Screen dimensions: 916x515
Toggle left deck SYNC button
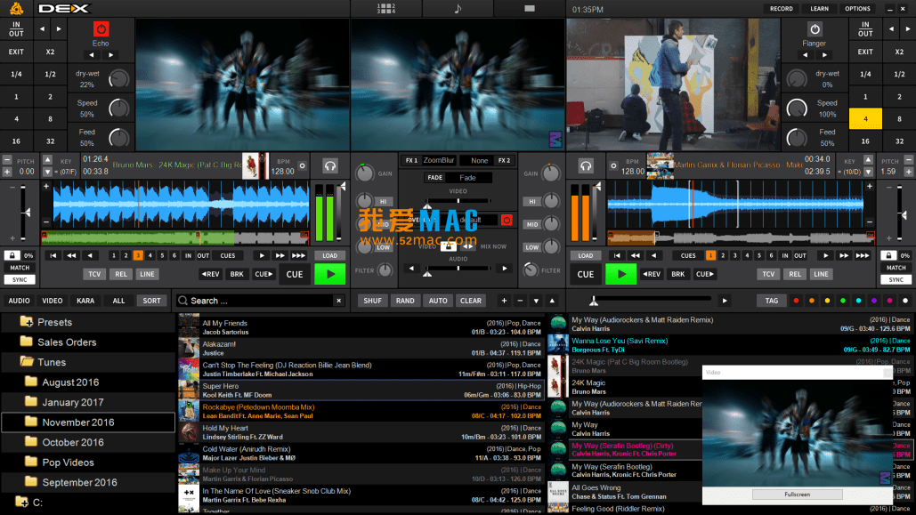[x=20, y=279]
